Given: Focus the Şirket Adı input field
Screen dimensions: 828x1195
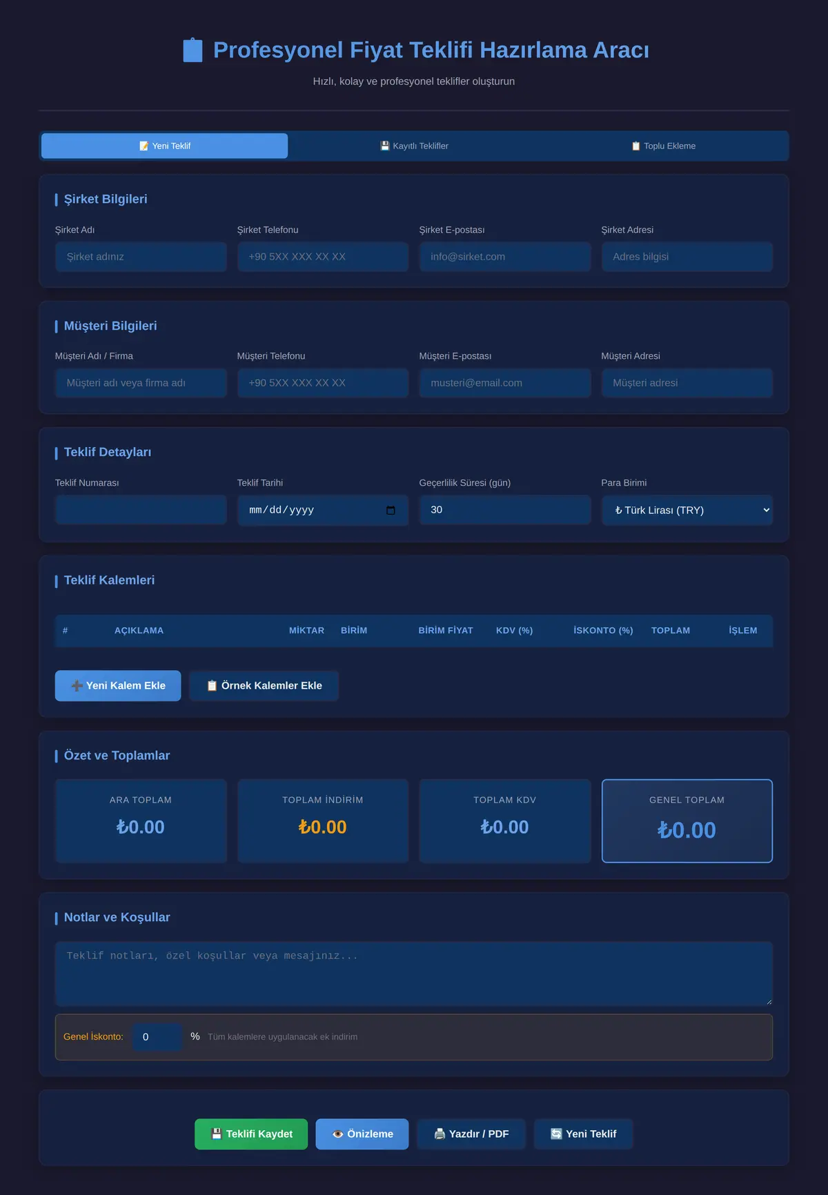Looking at the screenshot, I should click(141, 257).
